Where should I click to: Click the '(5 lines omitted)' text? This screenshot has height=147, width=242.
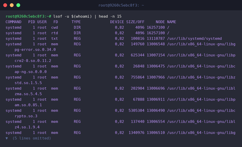(32, 138)
